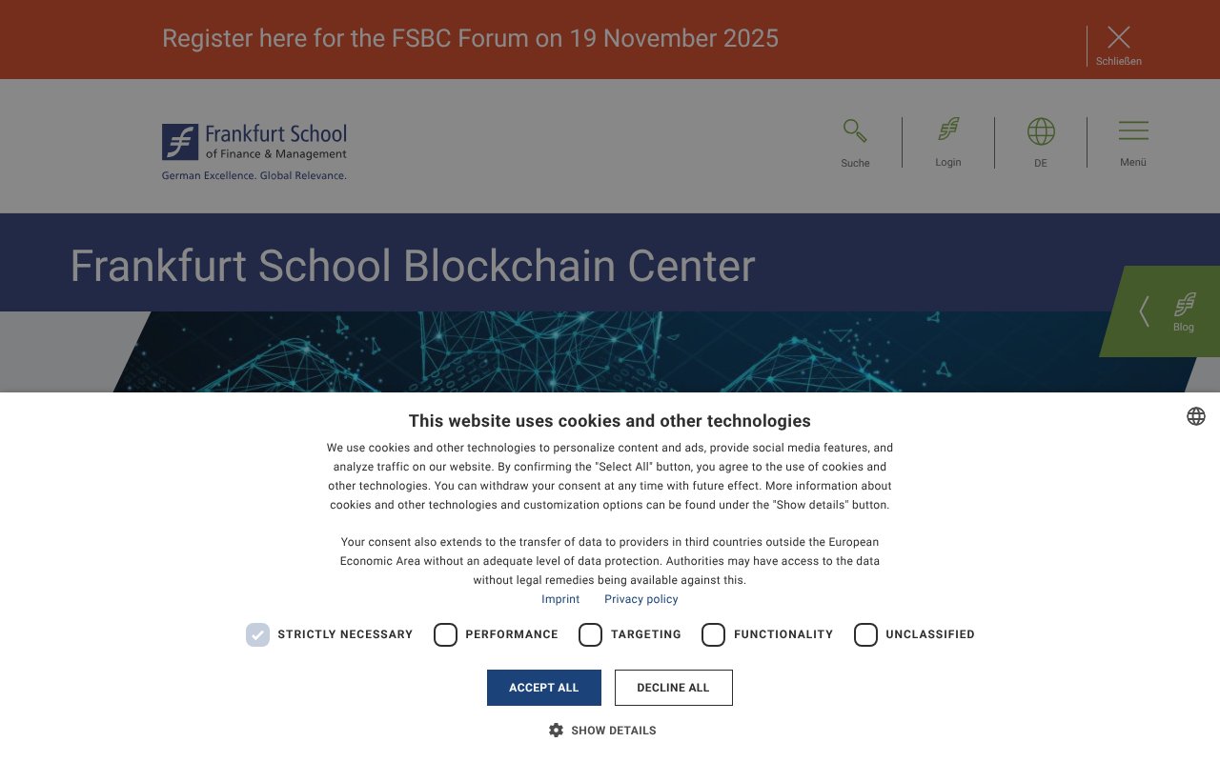Viewport: 1220px width, 762px height.
Task: Register here for the FSBC Forum
Action: click(471, 38)
